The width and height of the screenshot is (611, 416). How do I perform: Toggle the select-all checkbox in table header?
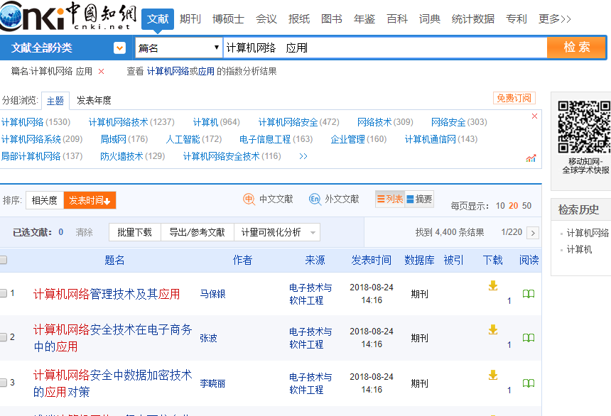tap(3, 260)
